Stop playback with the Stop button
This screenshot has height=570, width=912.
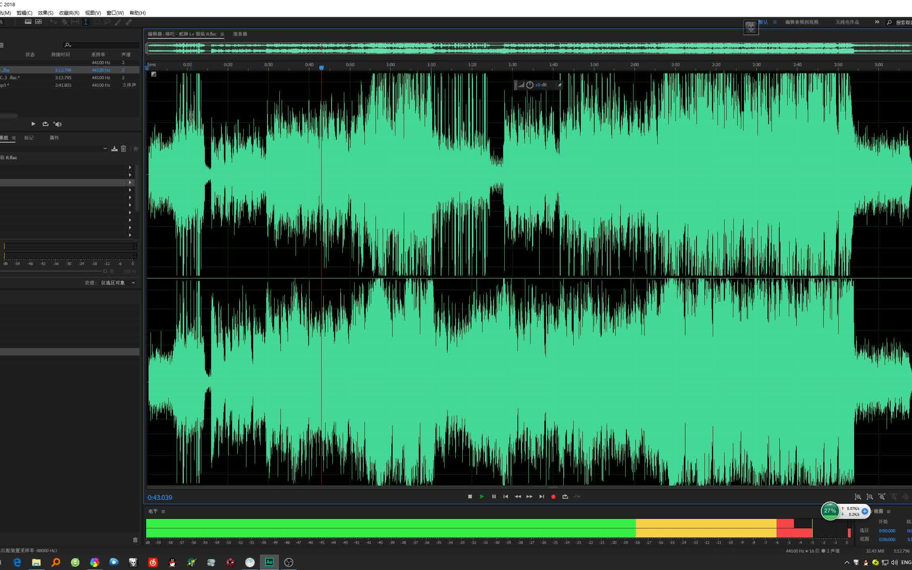(470, 497)
